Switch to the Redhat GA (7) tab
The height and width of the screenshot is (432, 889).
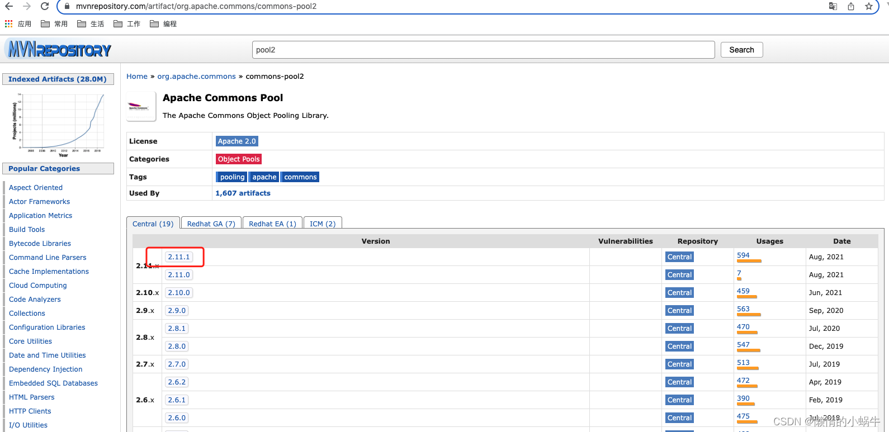[211, 224]
